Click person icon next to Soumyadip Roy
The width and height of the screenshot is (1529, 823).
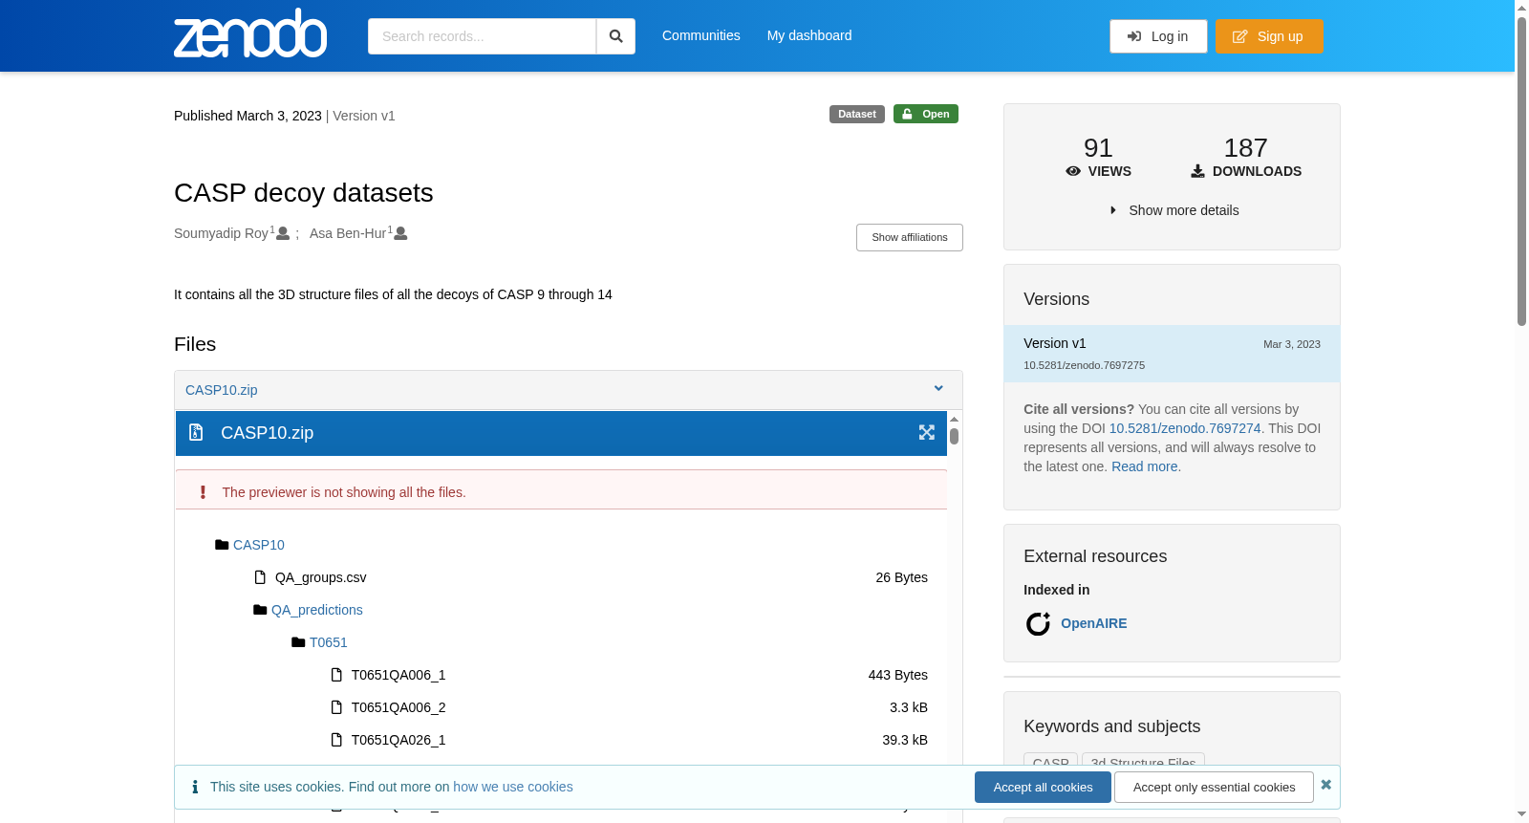pos(283,233)
